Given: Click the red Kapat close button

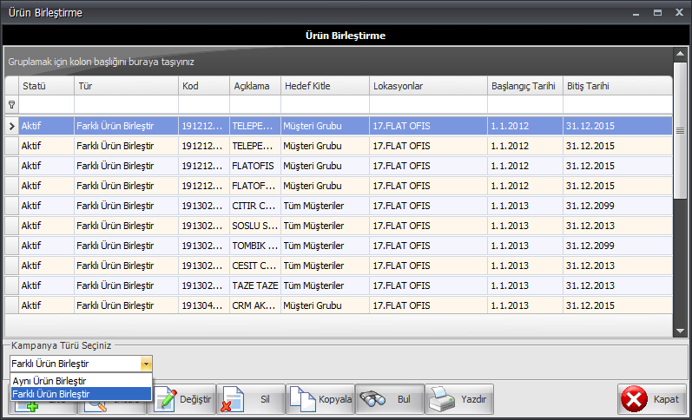Looking at the screenshot, I should (652, 399).
